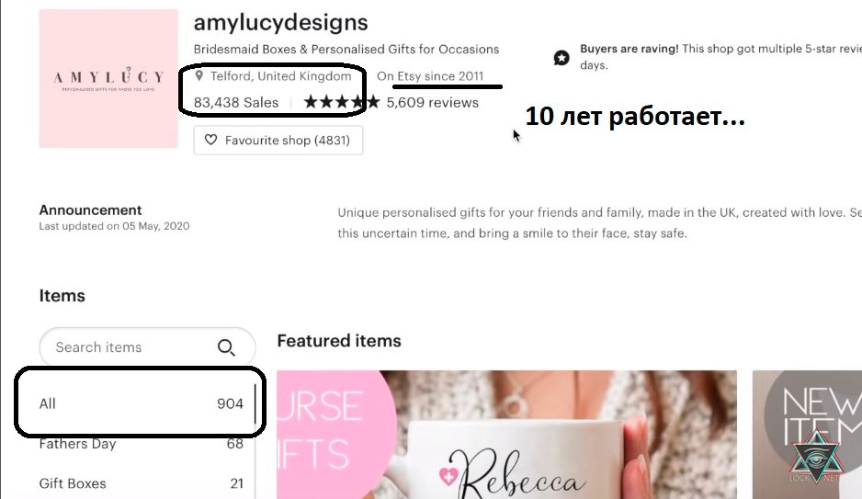This screenshot has height=499, width=862.
Task: Click the five-star rating icons
Action: tap(341, 102)
